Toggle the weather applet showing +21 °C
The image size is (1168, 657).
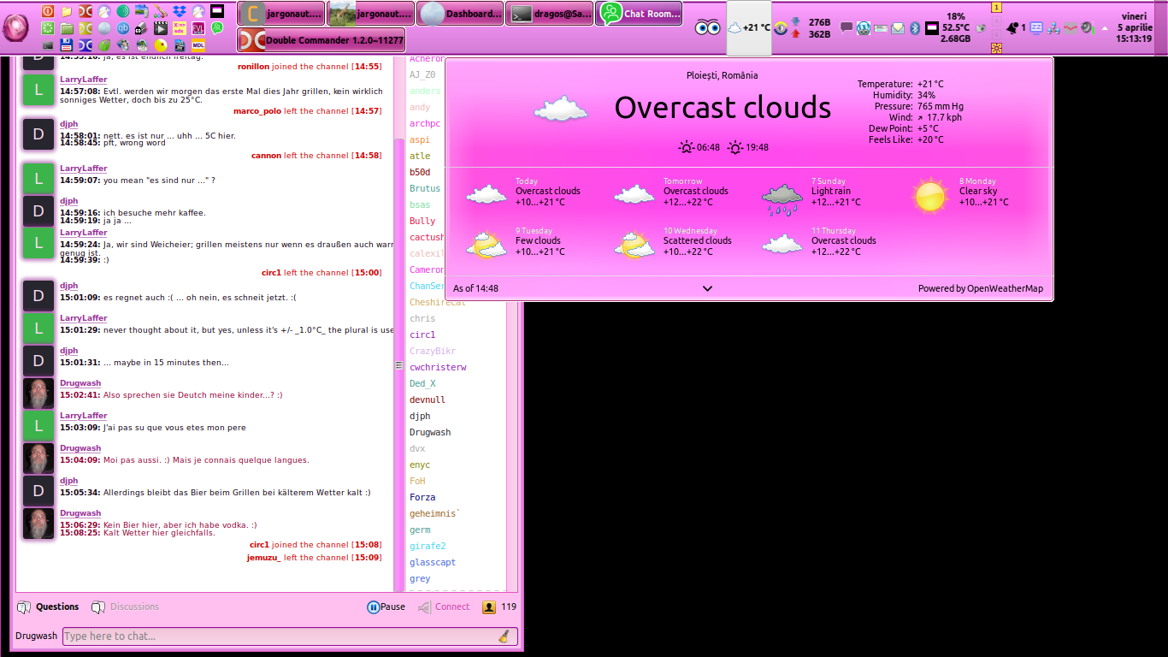tap(748, 27)
